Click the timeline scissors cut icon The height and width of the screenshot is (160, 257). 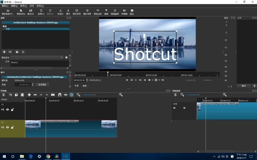[x=11, y=95]
